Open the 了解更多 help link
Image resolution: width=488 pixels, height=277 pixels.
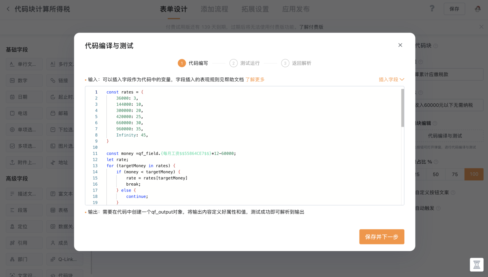pos(255,80)
